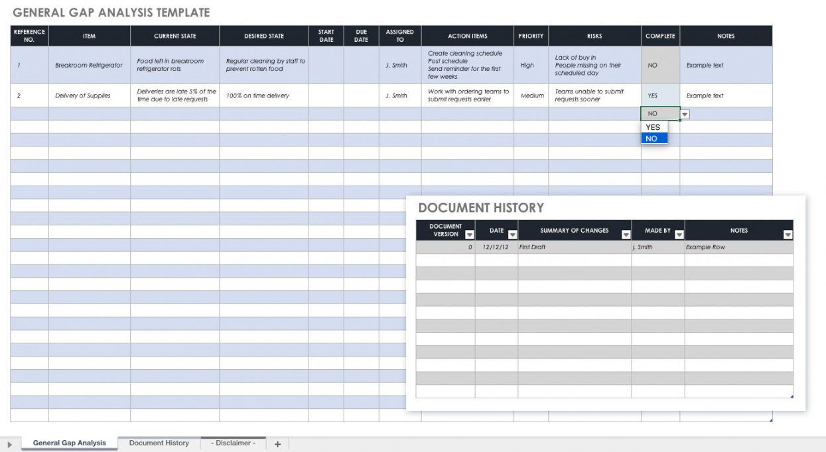Select the General Gap Analysis tab

point(69,443)
